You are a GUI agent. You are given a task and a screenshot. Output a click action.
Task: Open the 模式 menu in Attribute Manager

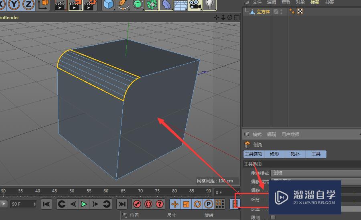click(x=257, y=134)
